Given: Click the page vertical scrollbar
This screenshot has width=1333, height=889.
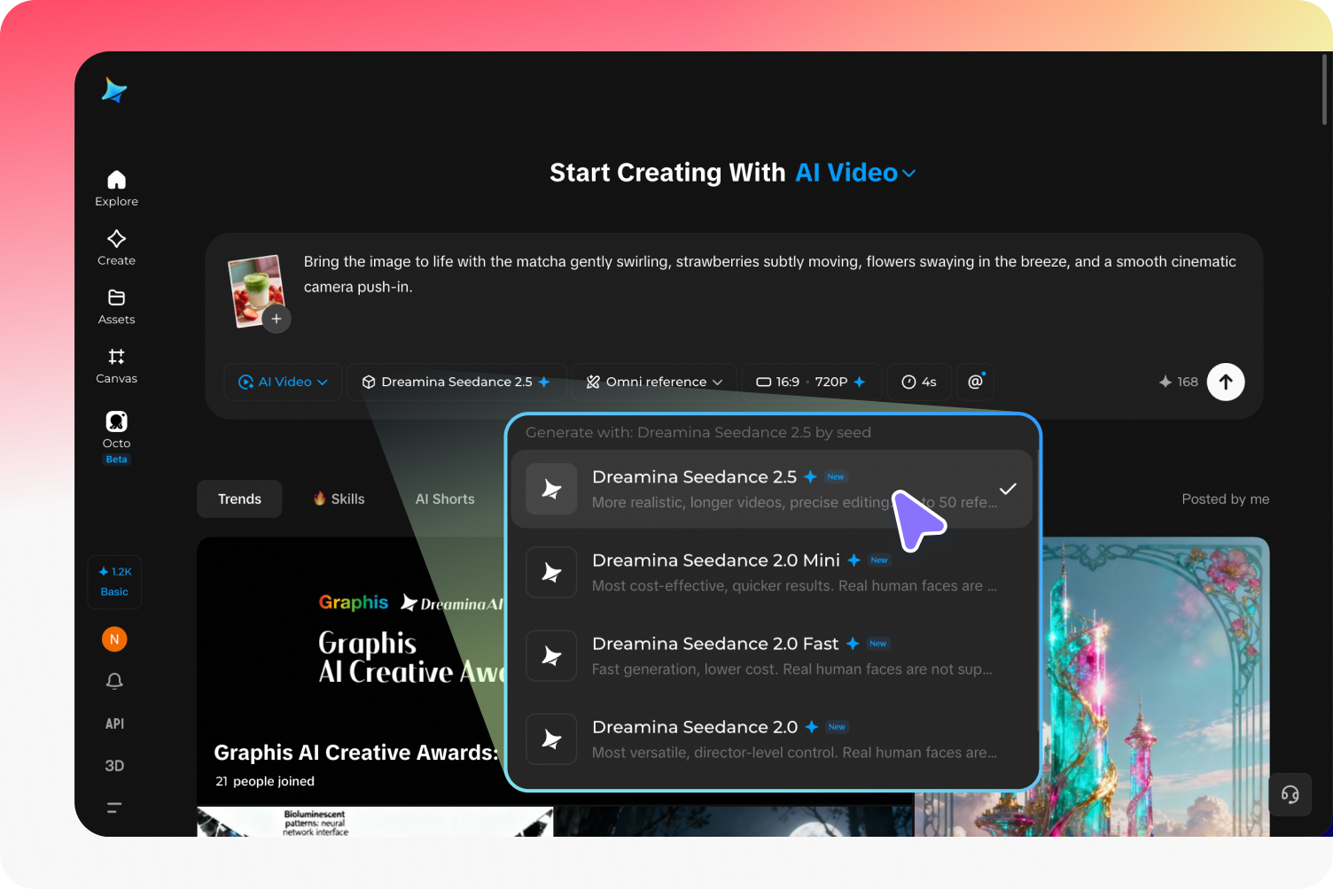Looking at the screenshot, I should [1325, 89].
